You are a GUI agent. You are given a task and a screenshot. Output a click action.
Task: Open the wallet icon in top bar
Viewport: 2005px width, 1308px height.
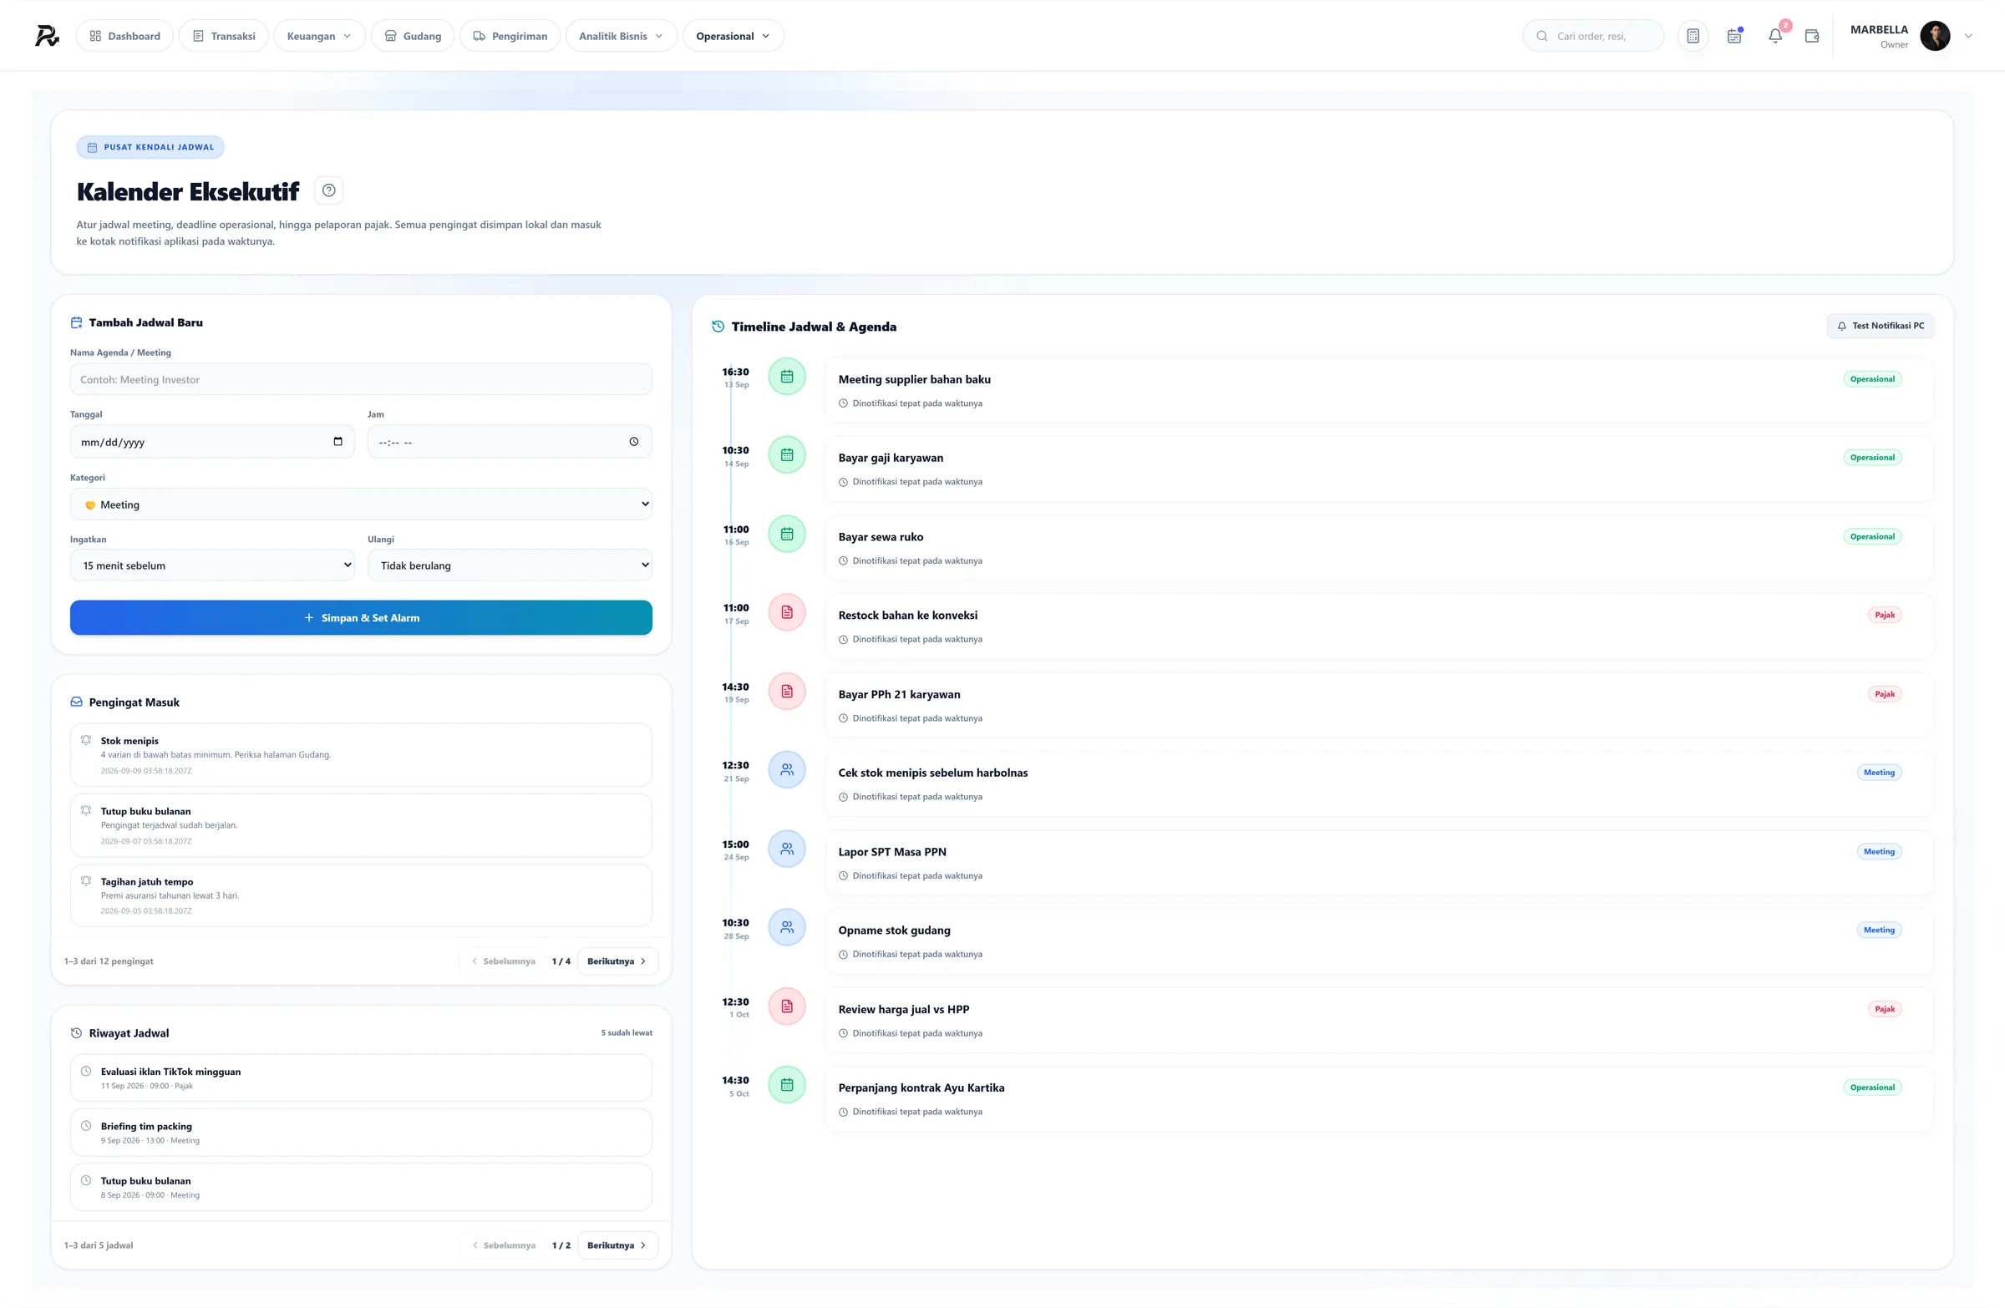(1812, 36)
